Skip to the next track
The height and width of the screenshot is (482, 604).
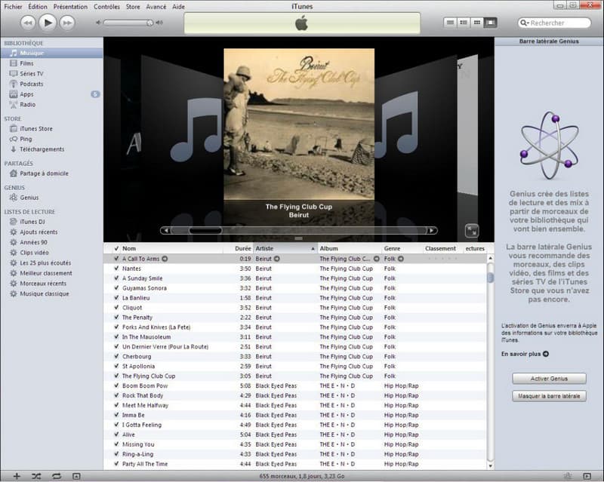[67, 23]
